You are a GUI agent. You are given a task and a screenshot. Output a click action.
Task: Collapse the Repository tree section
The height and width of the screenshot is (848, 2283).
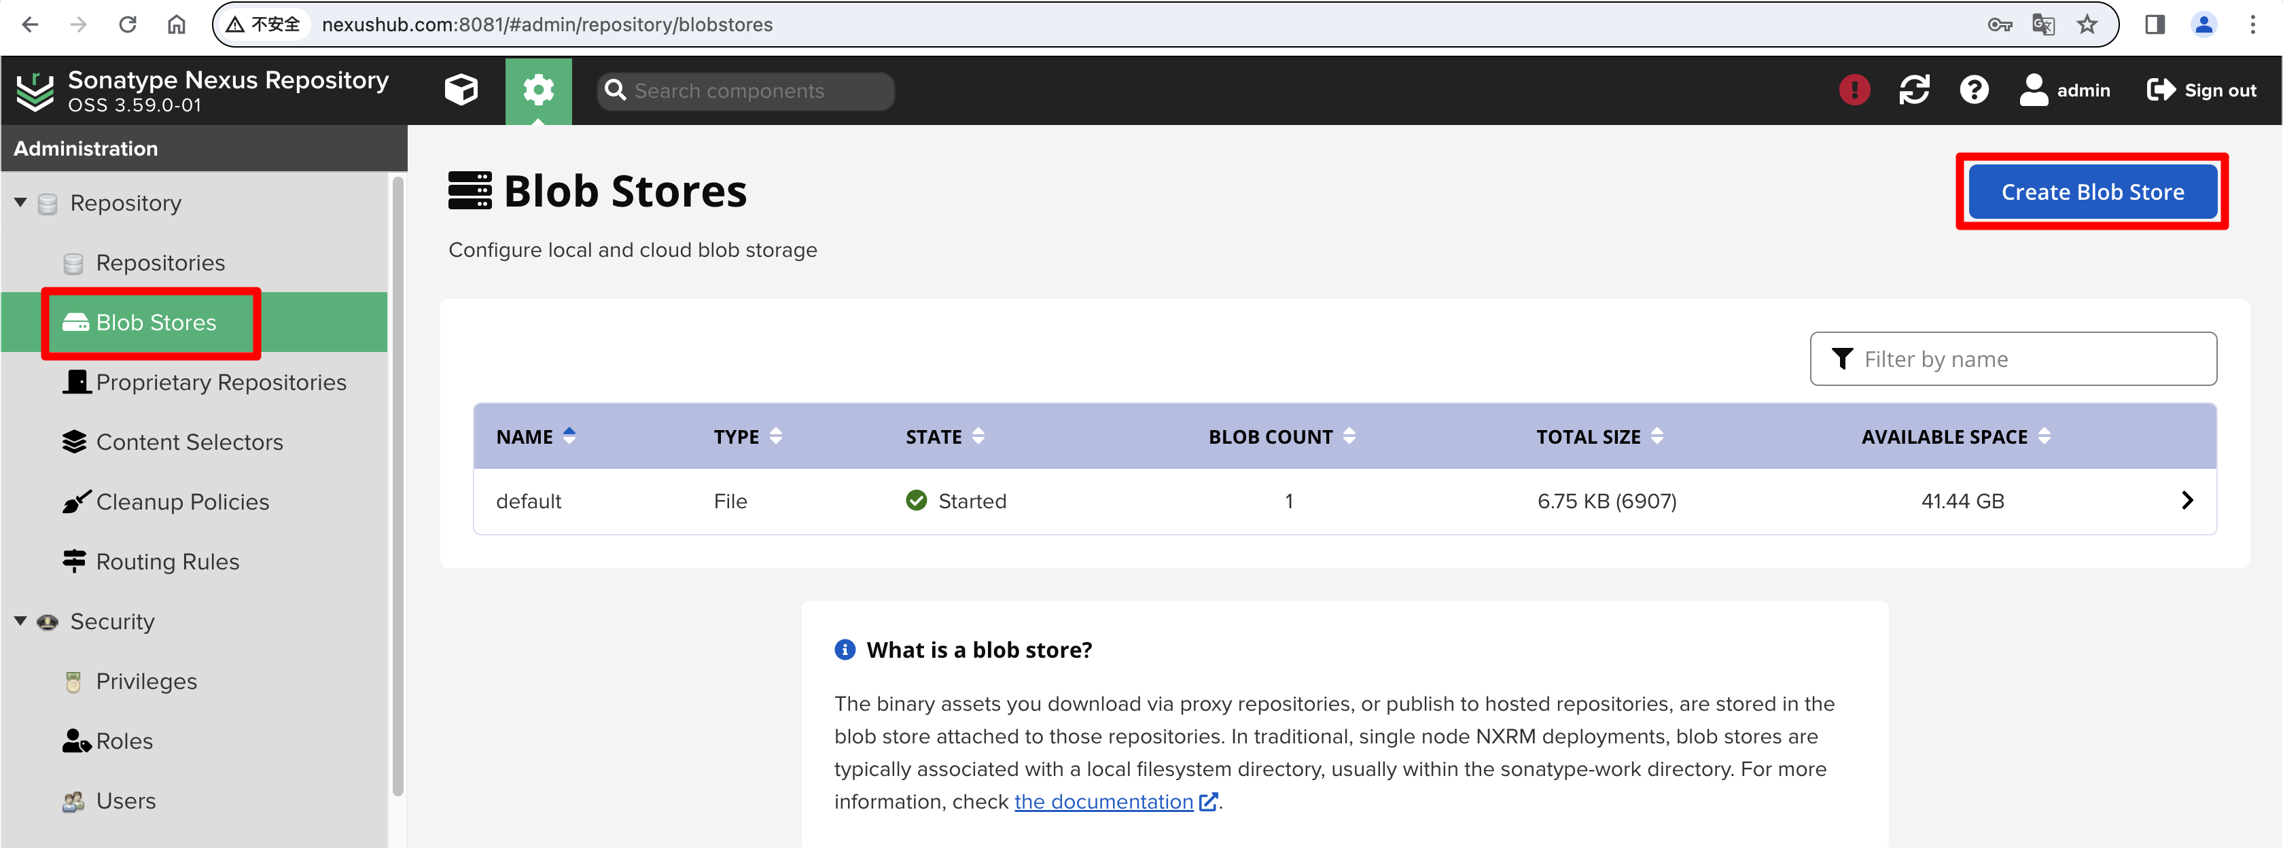[x=20, y=203]
